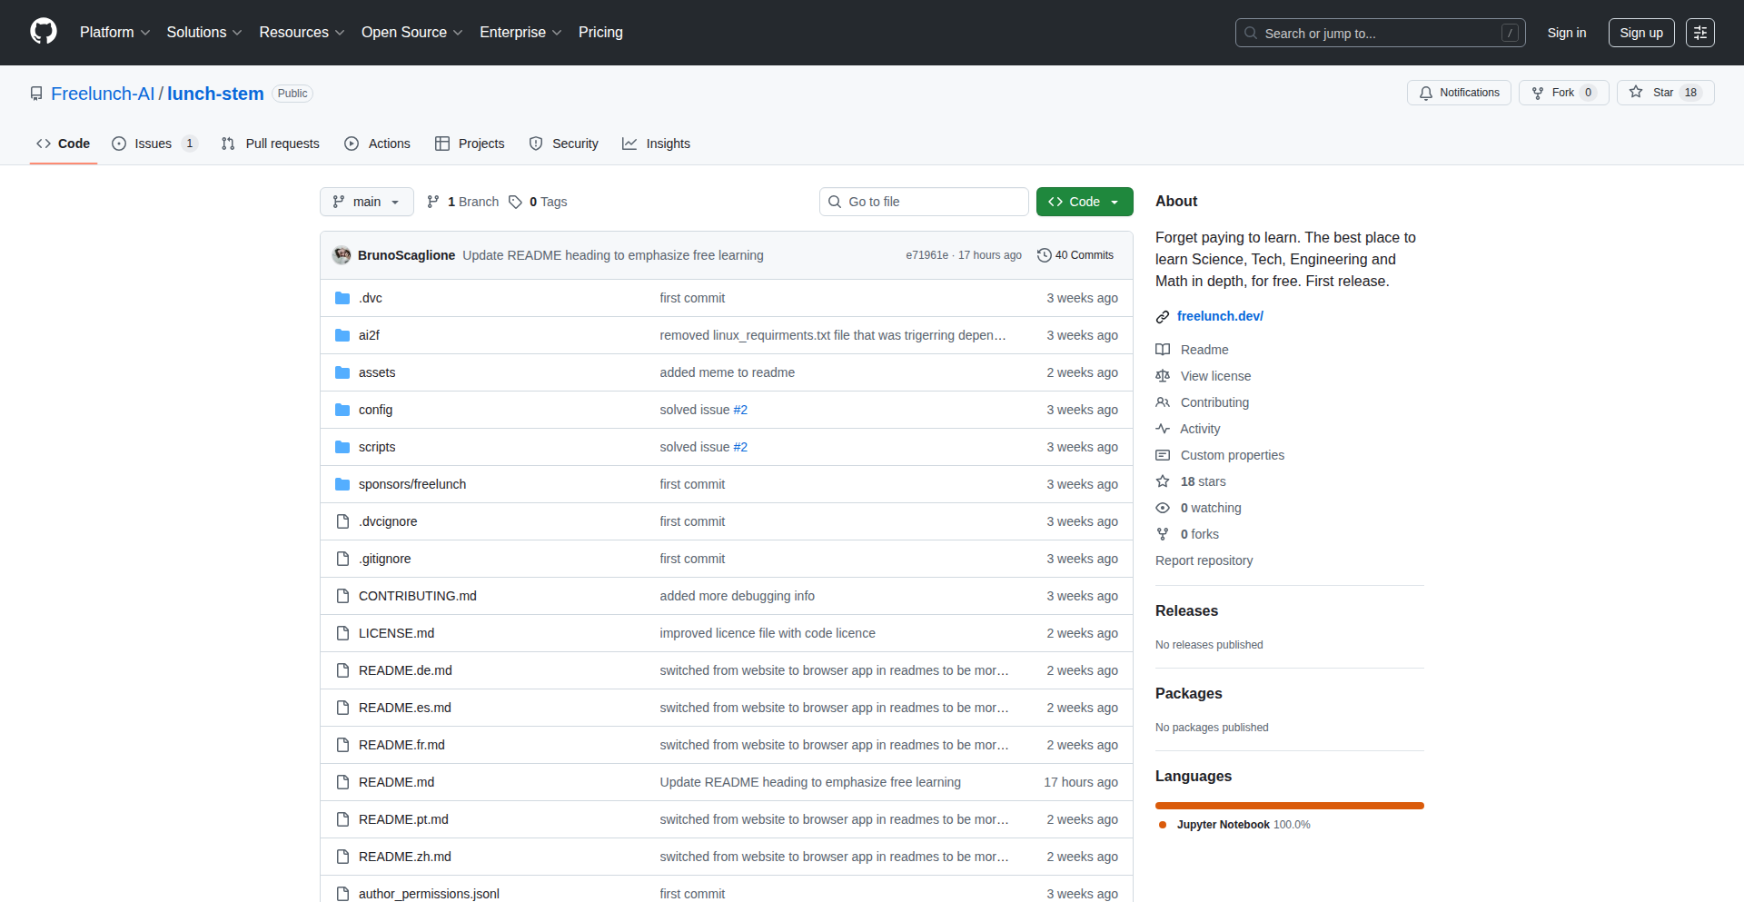Open the 'added meme to readme' commit message
The height and width of the screenshot is (902, 1744).
coord(727,372)
